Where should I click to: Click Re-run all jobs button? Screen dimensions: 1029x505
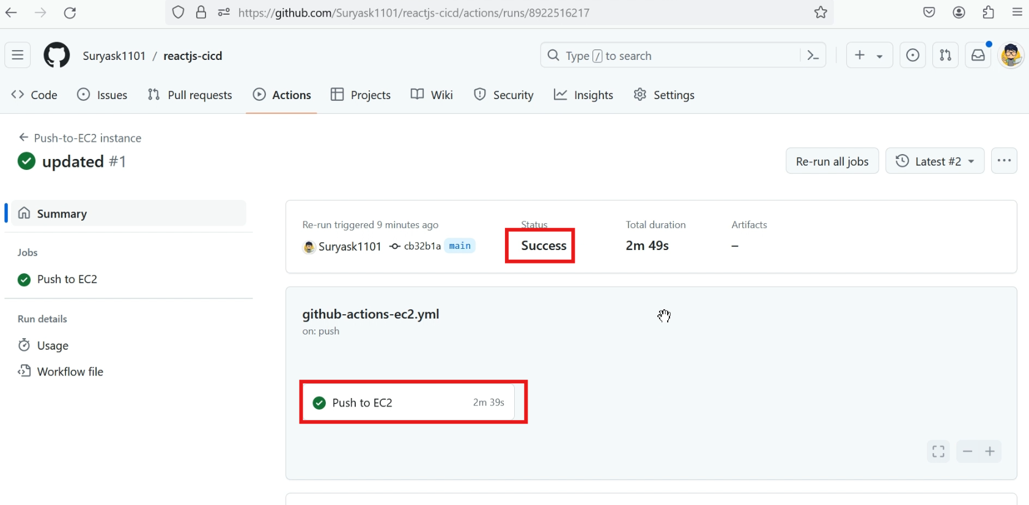pyautogui.click(x=832, y=161)
